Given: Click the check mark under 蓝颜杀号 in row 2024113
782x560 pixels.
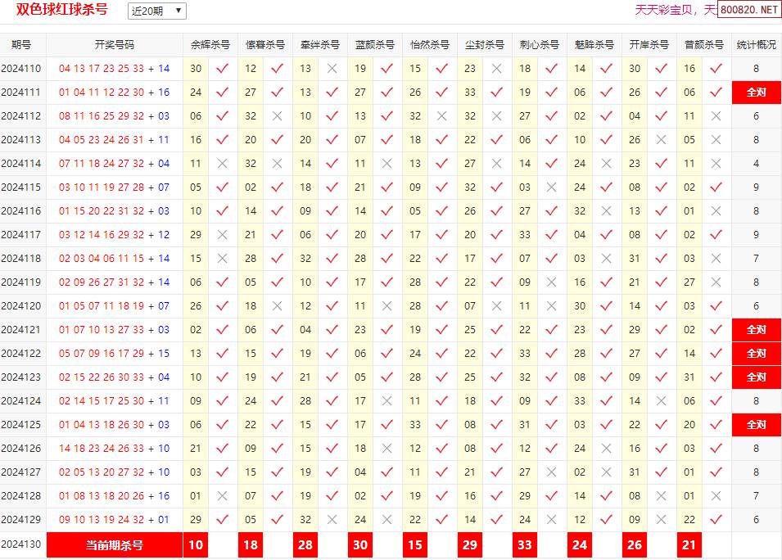Looking at the screenshot, I should click(387, 140).
